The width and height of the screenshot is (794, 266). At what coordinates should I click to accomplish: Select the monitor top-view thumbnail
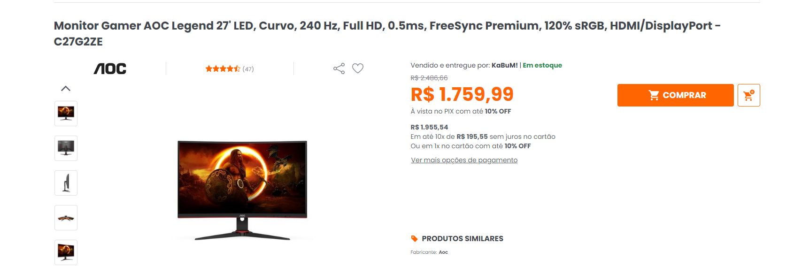click(66, 218)
